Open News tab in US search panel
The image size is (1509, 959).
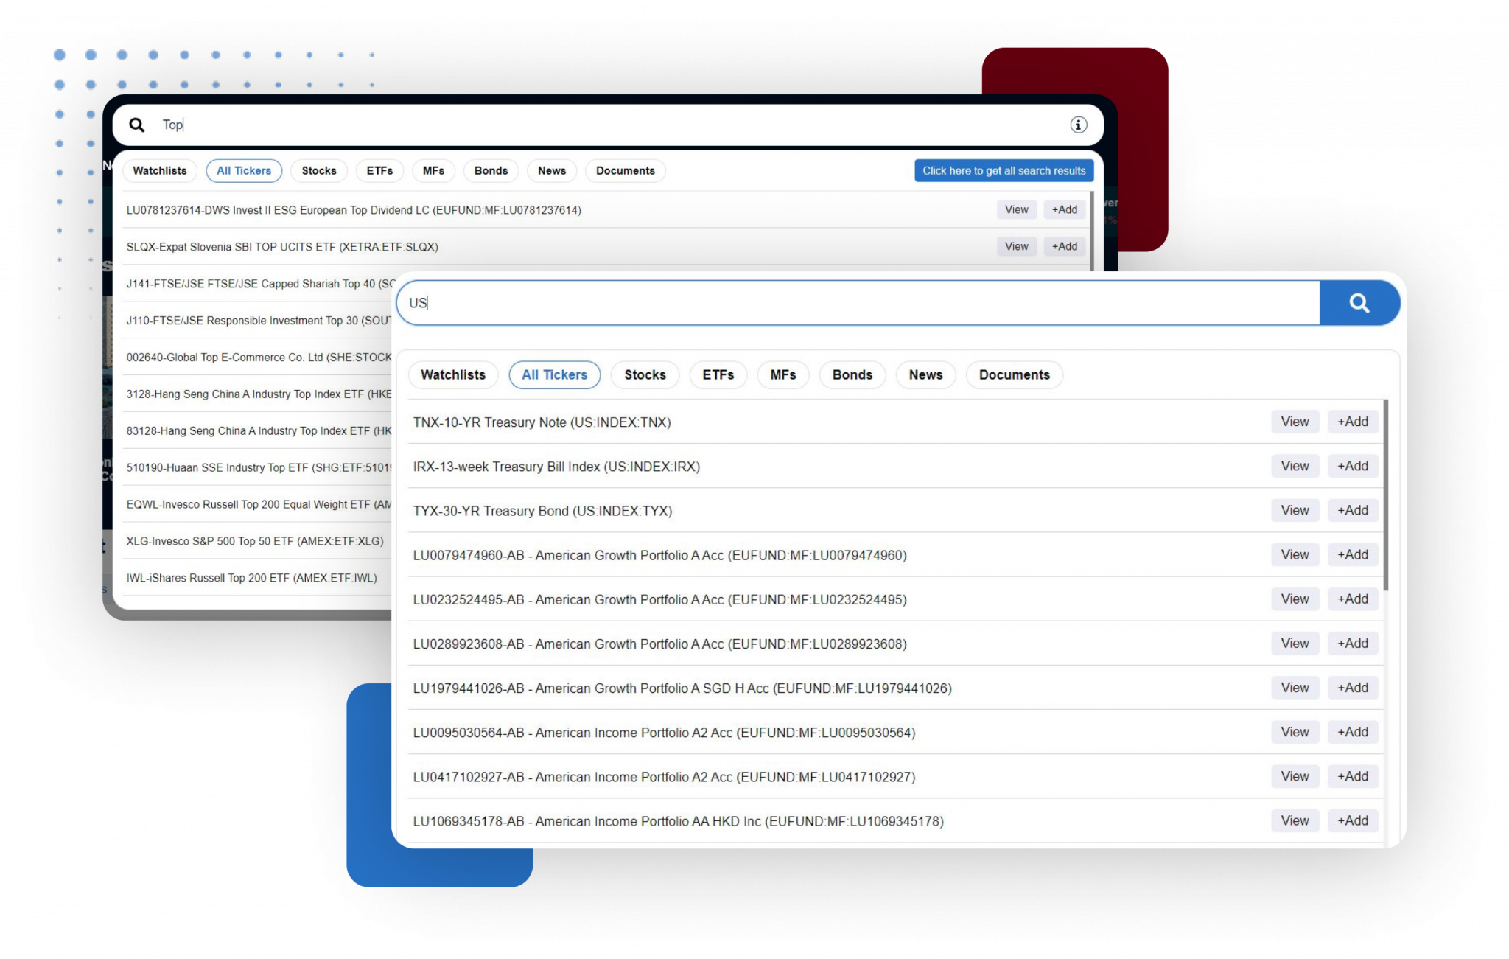tap(925, 374)
